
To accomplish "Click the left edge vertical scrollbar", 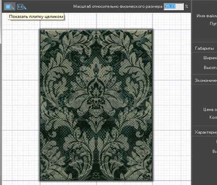I will [x=1, y=99].
